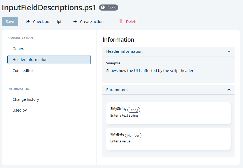Click the Parameters section title

coord(117,90)
